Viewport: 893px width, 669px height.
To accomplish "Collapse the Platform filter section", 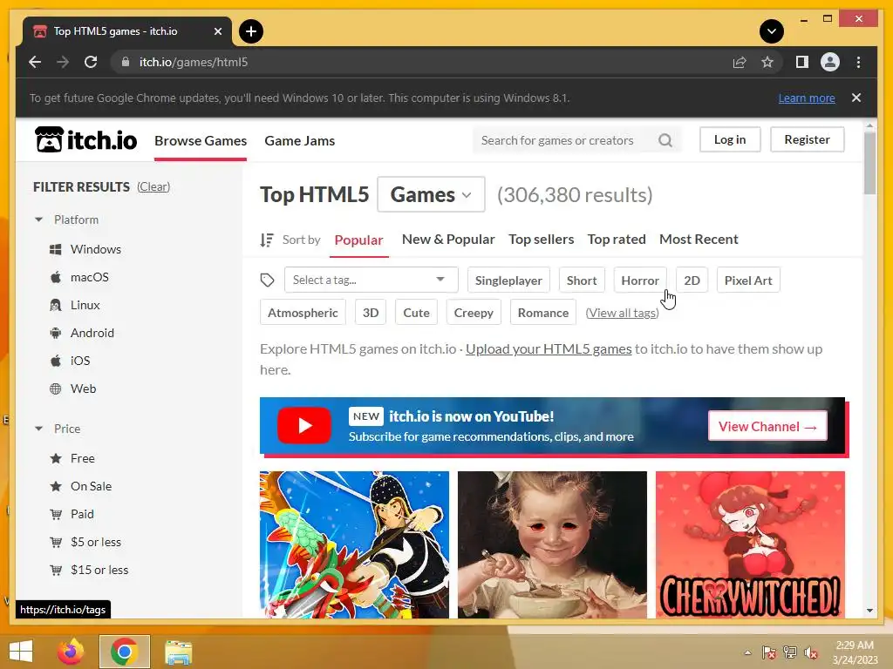I will [66, 220].
